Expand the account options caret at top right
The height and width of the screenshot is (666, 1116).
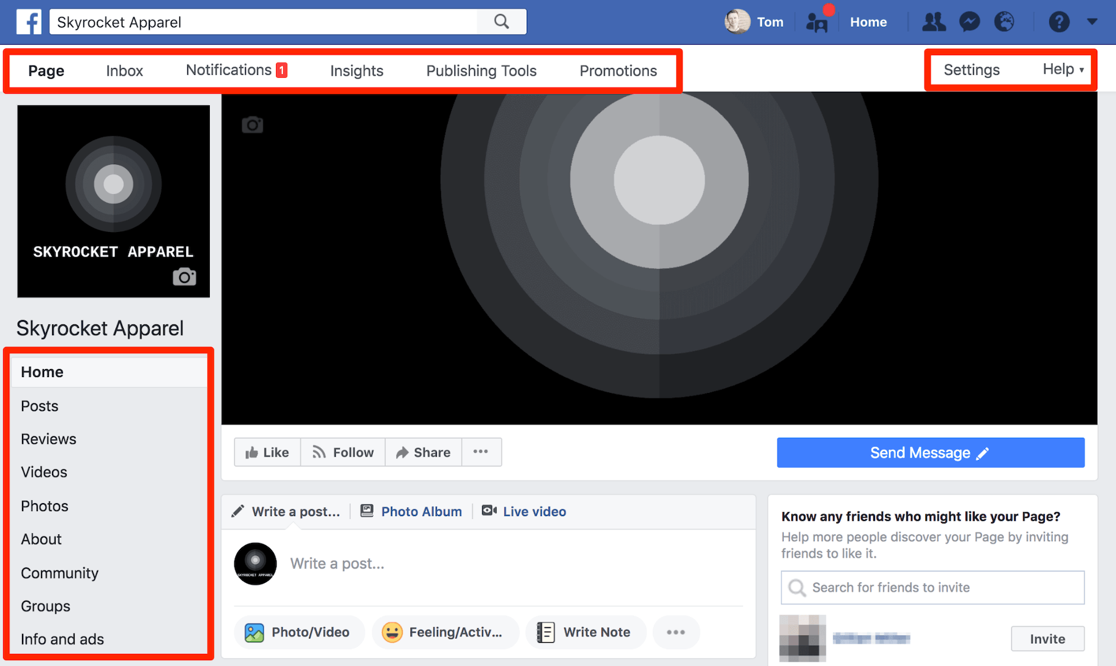pos(1093,21)
